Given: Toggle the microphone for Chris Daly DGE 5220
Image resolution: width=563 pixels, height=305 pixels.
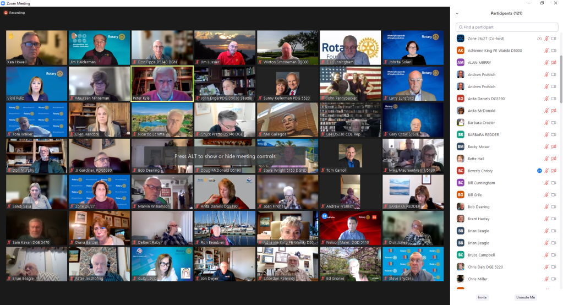Looking at the screenshot, I should pos(546,267).
